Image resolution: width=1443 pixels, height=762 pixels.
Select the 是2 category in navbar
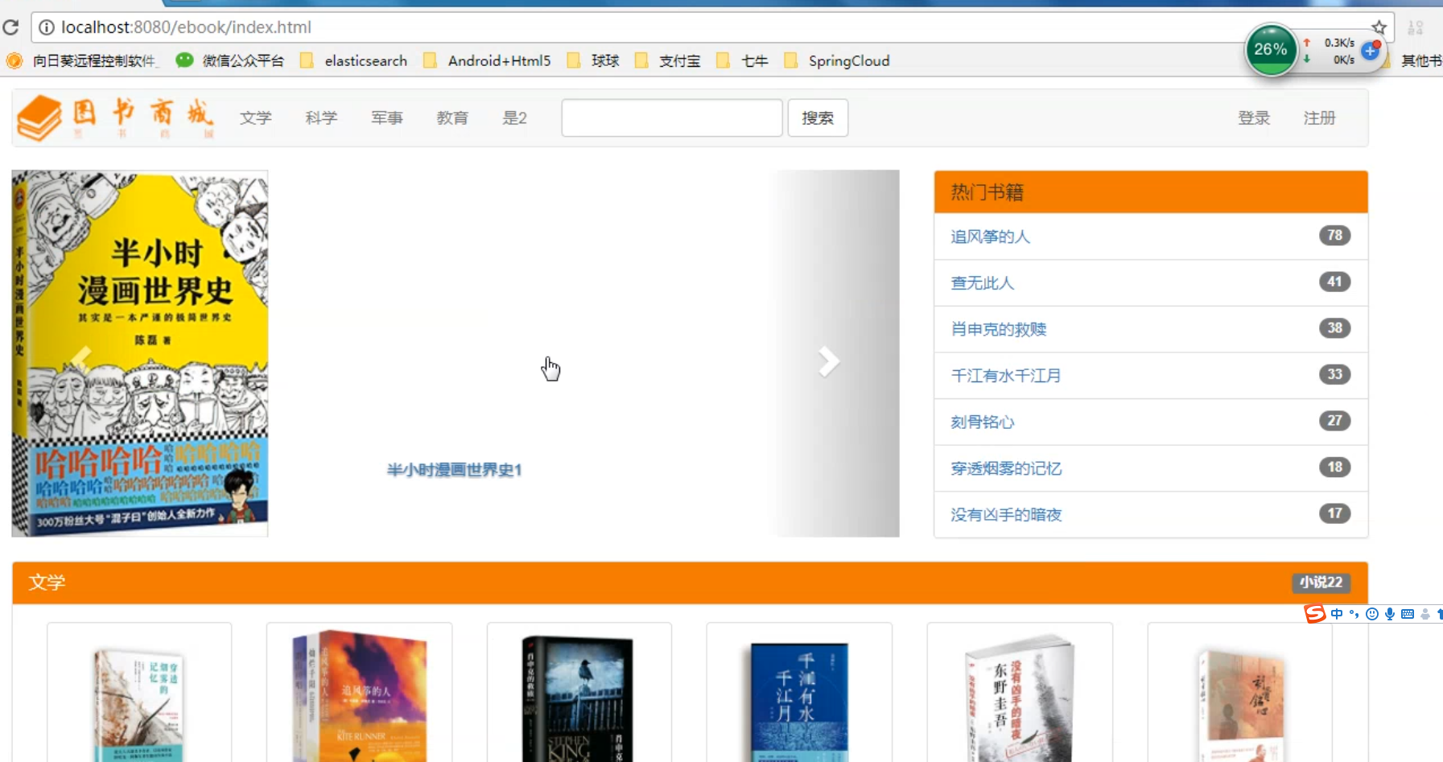(x=515, y=118)
